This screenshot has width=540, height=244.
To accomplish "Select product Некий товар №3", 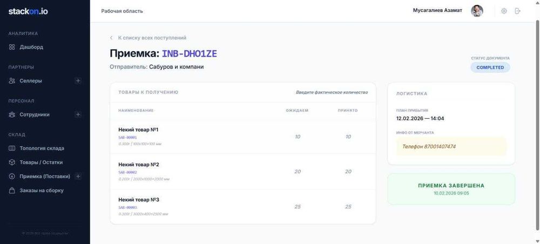I will (x=139, y=200).
